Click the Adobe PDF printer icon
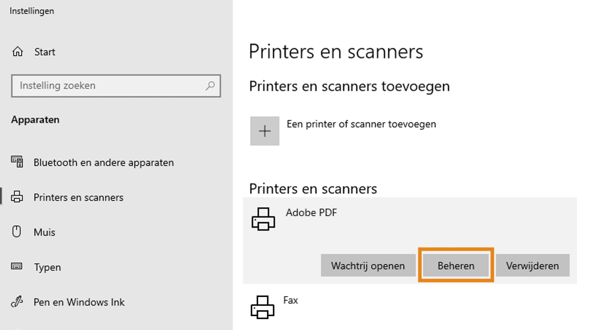599x330 pixels. [x=264, y=219]
